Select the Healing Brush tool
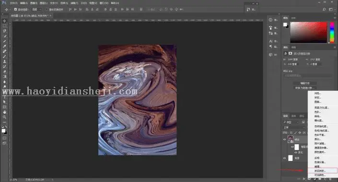 4,52
